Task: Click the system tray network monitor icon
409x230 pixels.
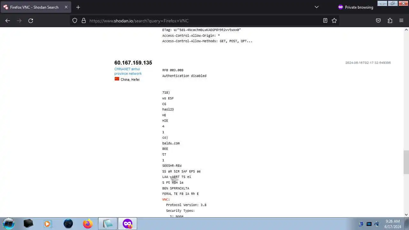Action: click(369, 224)
